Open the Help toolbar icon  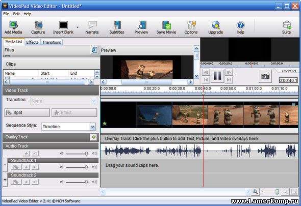(x=240, y=27)
